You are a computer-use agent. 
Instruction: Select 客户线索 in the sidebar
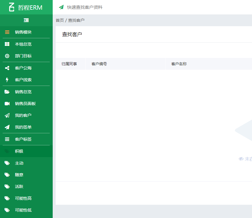(x=26, y=80)
